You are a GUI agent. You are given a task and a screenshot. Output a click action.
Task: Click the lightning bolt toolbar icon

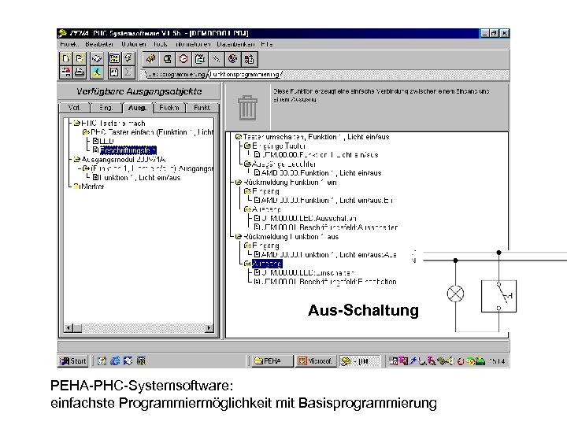pos(128,58)
